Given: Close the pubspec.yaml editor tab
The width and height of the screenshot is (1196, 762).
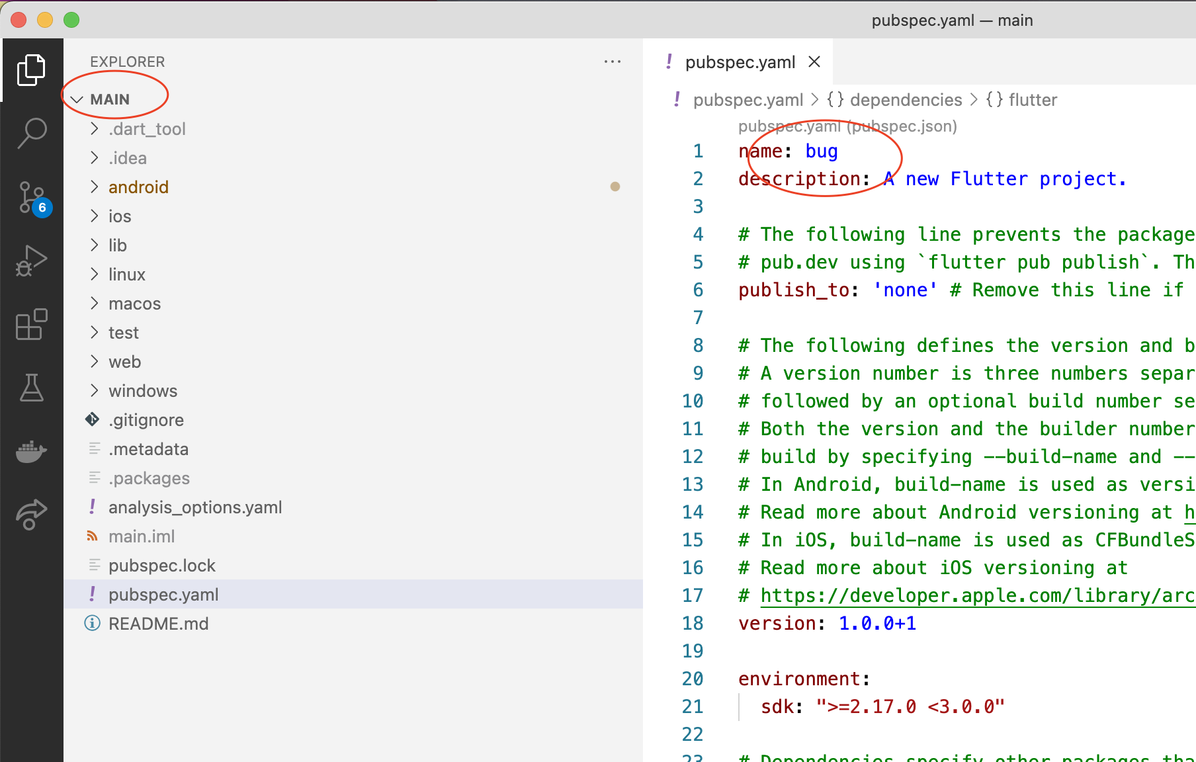Looking at the screenshot, I should (x=814, y=62).
